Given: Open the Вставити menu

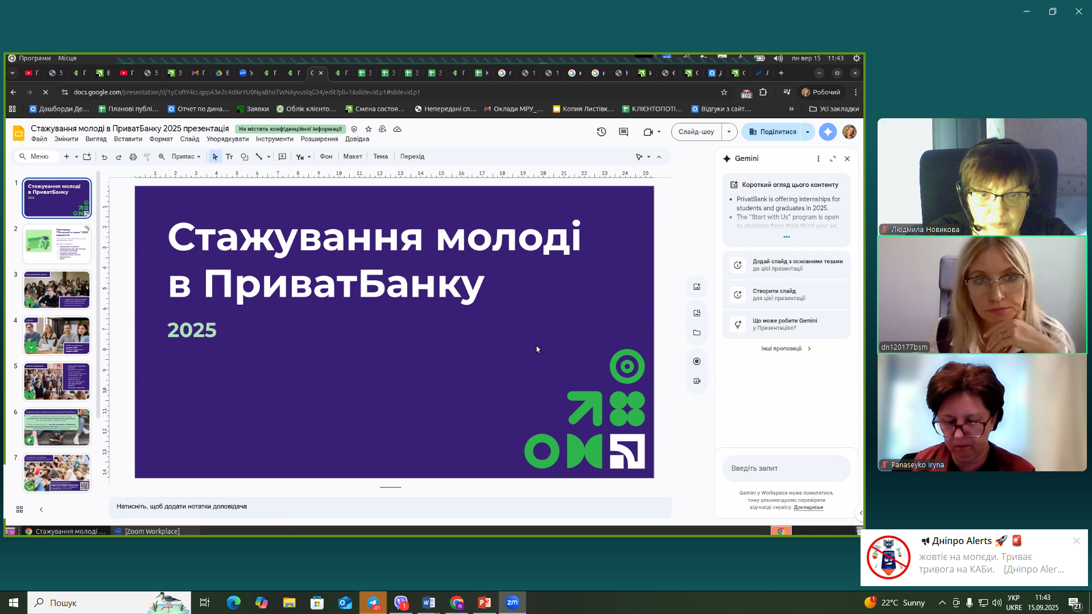Looking at the screenshot, I should (128, 139).
